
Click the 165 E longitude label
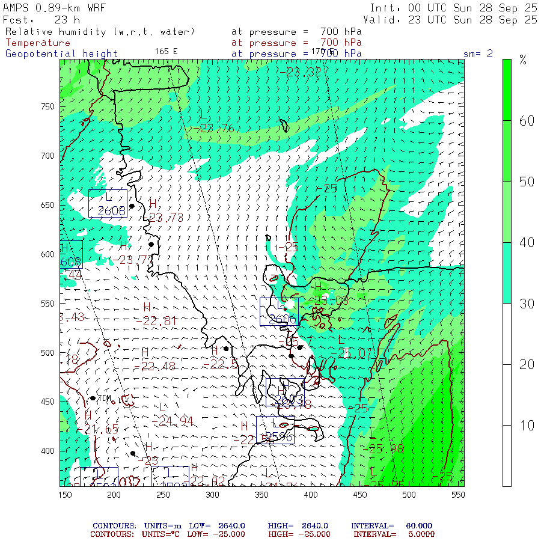166,51
